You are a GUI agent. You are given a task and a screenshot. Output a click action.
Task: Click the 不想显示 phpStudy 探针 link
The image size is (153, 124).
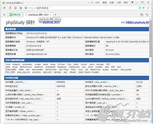(137, 22)
